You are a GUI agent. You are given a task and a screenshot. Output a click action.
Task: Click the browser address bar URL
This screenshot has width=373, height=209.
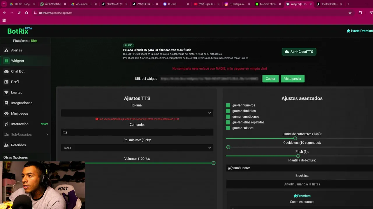(56, 13)
